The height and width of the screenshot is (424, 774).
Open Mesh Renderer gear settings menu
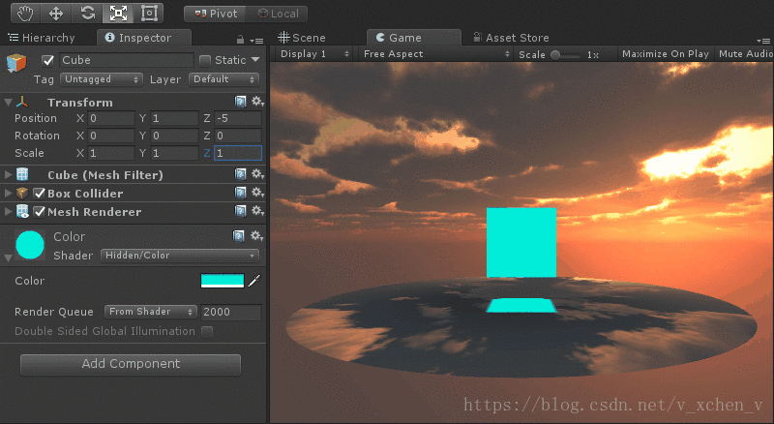click(x=257, y=211)
